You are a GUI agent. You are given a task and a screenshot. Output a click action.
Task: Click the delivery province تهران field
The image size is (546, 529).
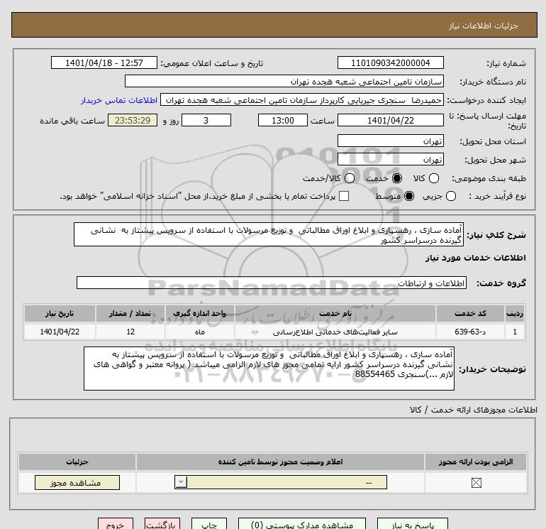pos(390,141)
